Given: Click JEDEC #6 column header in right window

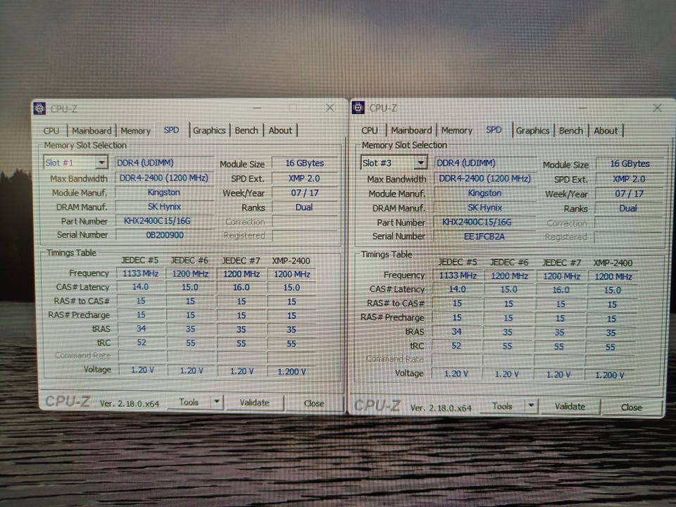Looking at the screenshot, I should point(508,262).
